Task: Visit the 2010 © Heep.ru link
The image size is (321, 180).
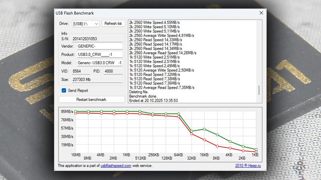Action: pos(249,166)
